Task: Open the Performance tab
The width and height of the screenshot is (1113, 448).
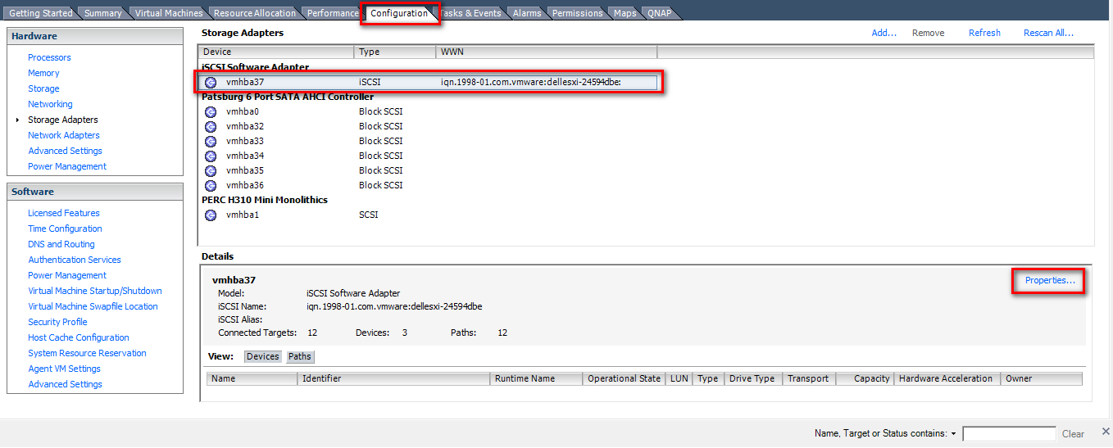Action: [333, 13]
